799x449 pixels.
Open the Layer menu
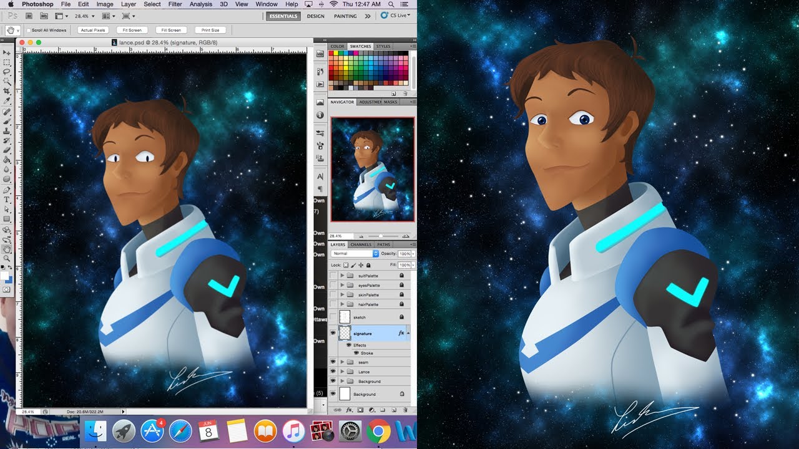pos(129,4)
